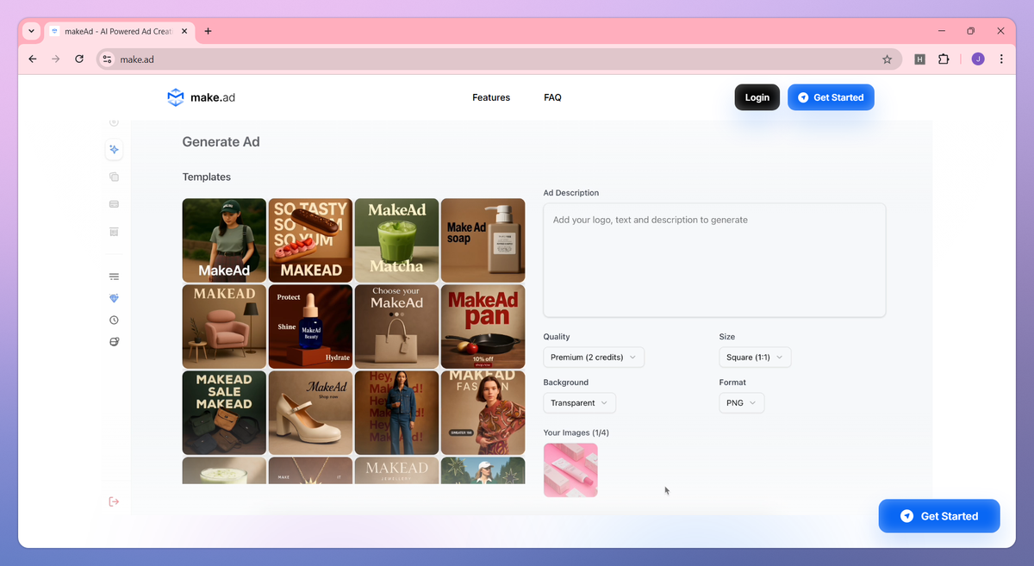Reload the make.ad page

coord(79,59)
